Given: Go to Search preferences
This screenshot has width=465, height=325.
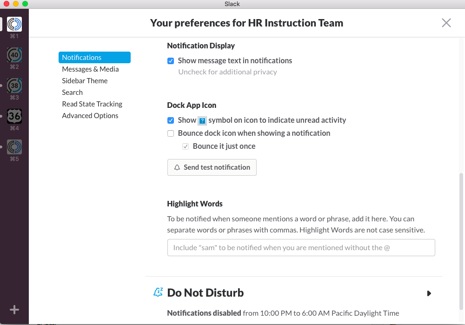Looking at the screenshot, I should (72, 92).
